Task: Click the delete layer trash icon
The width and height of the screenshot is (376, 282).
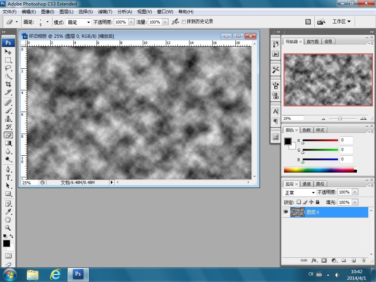Action: 364,260
